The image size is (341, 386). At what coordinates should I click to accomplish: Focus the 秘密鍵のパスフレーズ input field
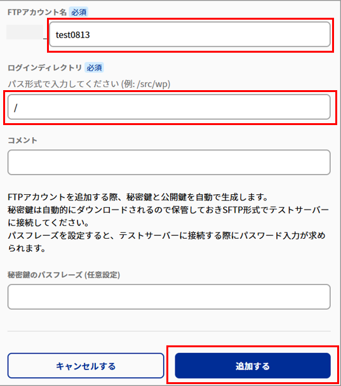(169, 296)
